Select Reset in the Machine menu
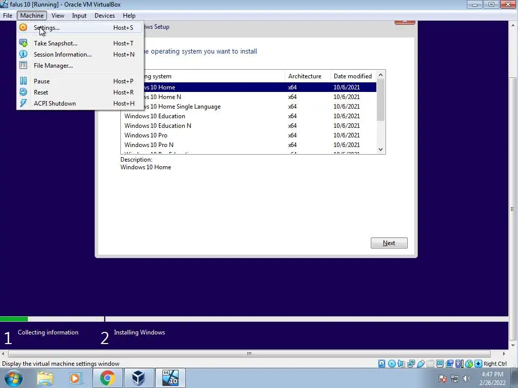This screenshot has height=388, width=518. pos(80,92)
